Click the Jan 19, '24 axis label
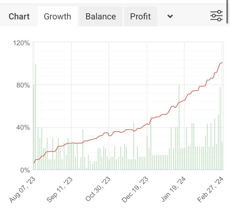This screenshot has height=212, width=230. coord(173,189)
